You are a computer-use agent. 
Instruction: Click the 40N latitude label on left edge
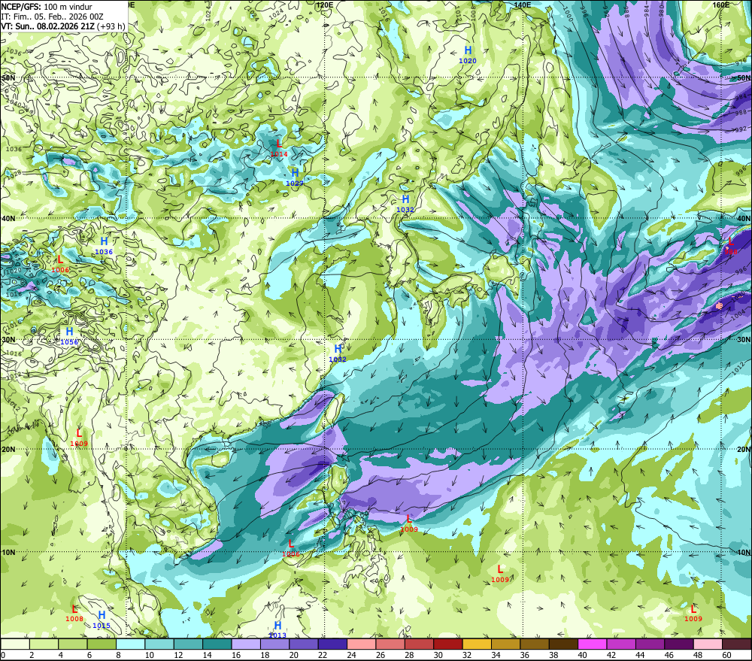pyautogui.click(x=8, y=218)
